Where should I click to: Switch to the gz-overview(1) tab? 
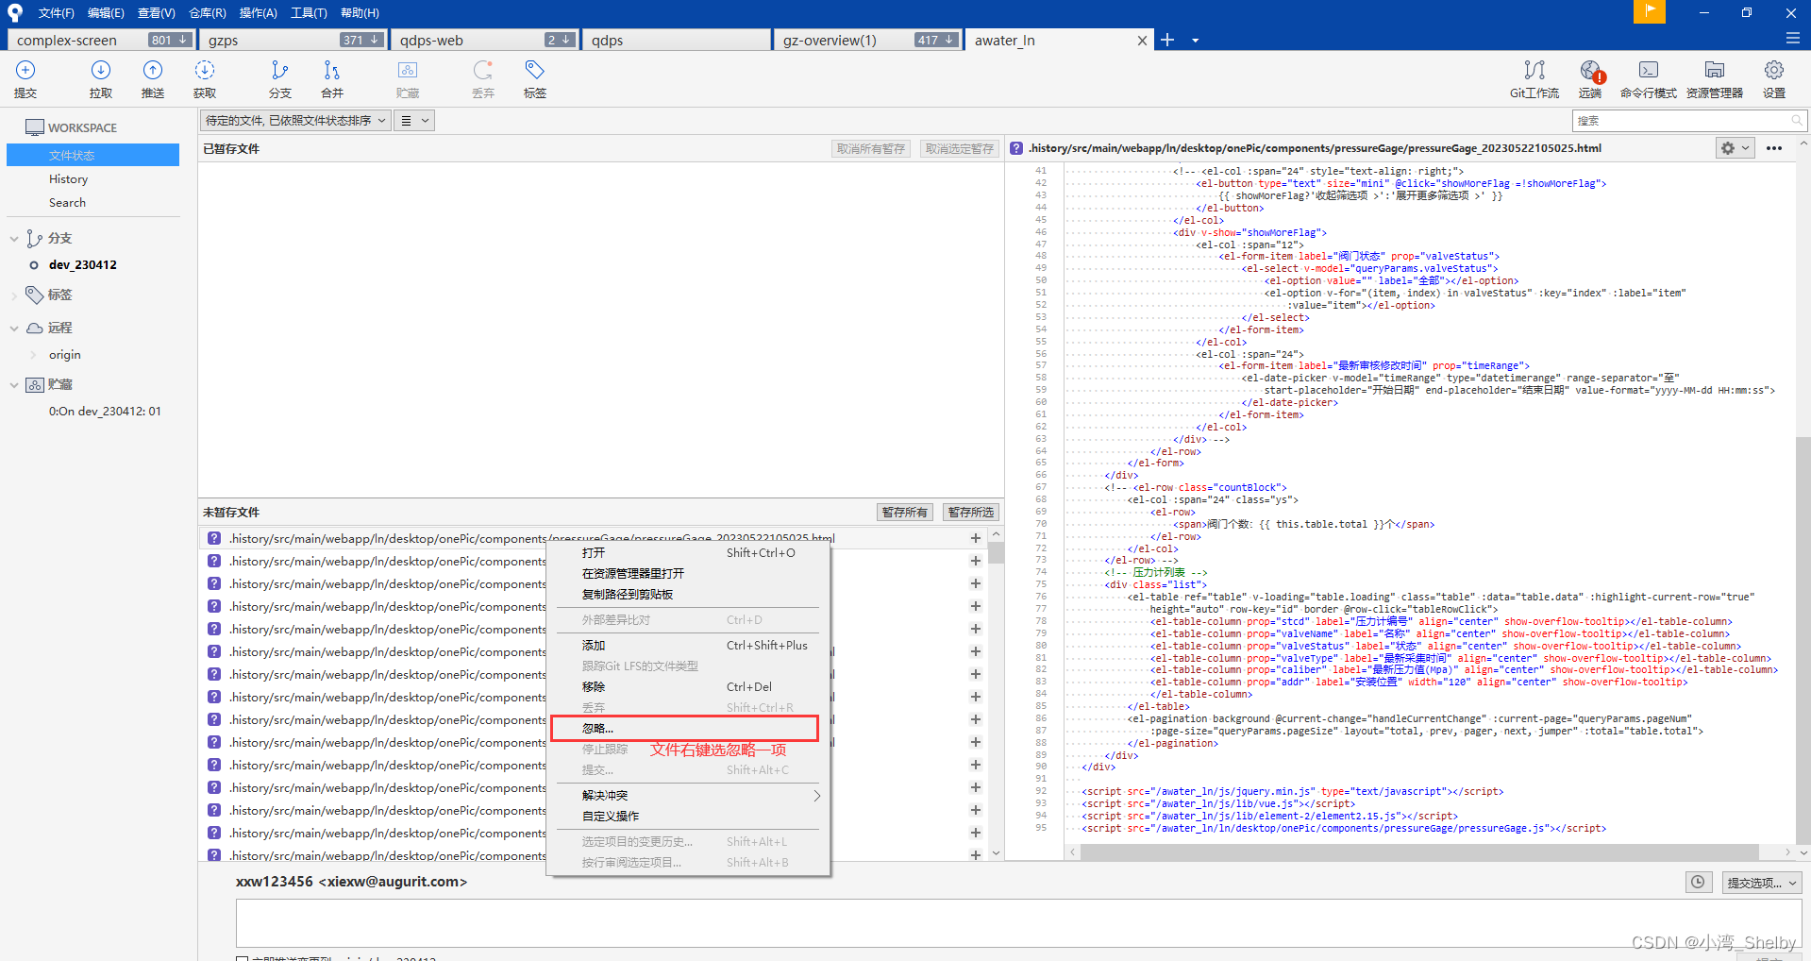tap(868, 40)
